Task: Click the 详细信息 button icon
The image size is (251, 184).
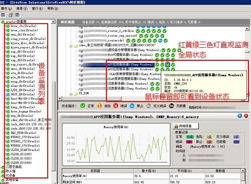Action: (x=176, y=126)
